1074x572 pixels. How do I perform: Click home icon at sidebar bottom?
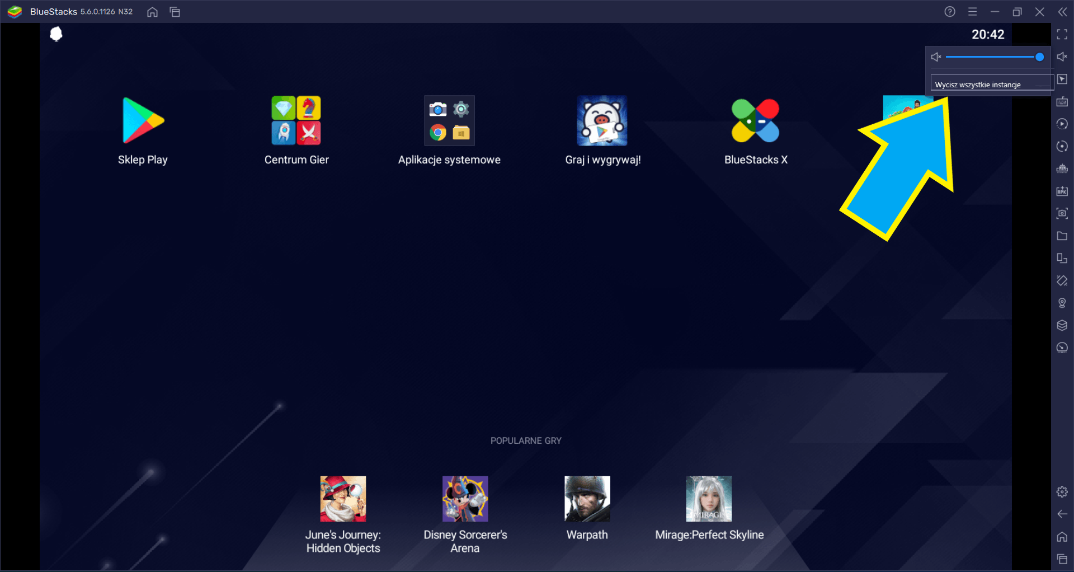(1062, 537)
